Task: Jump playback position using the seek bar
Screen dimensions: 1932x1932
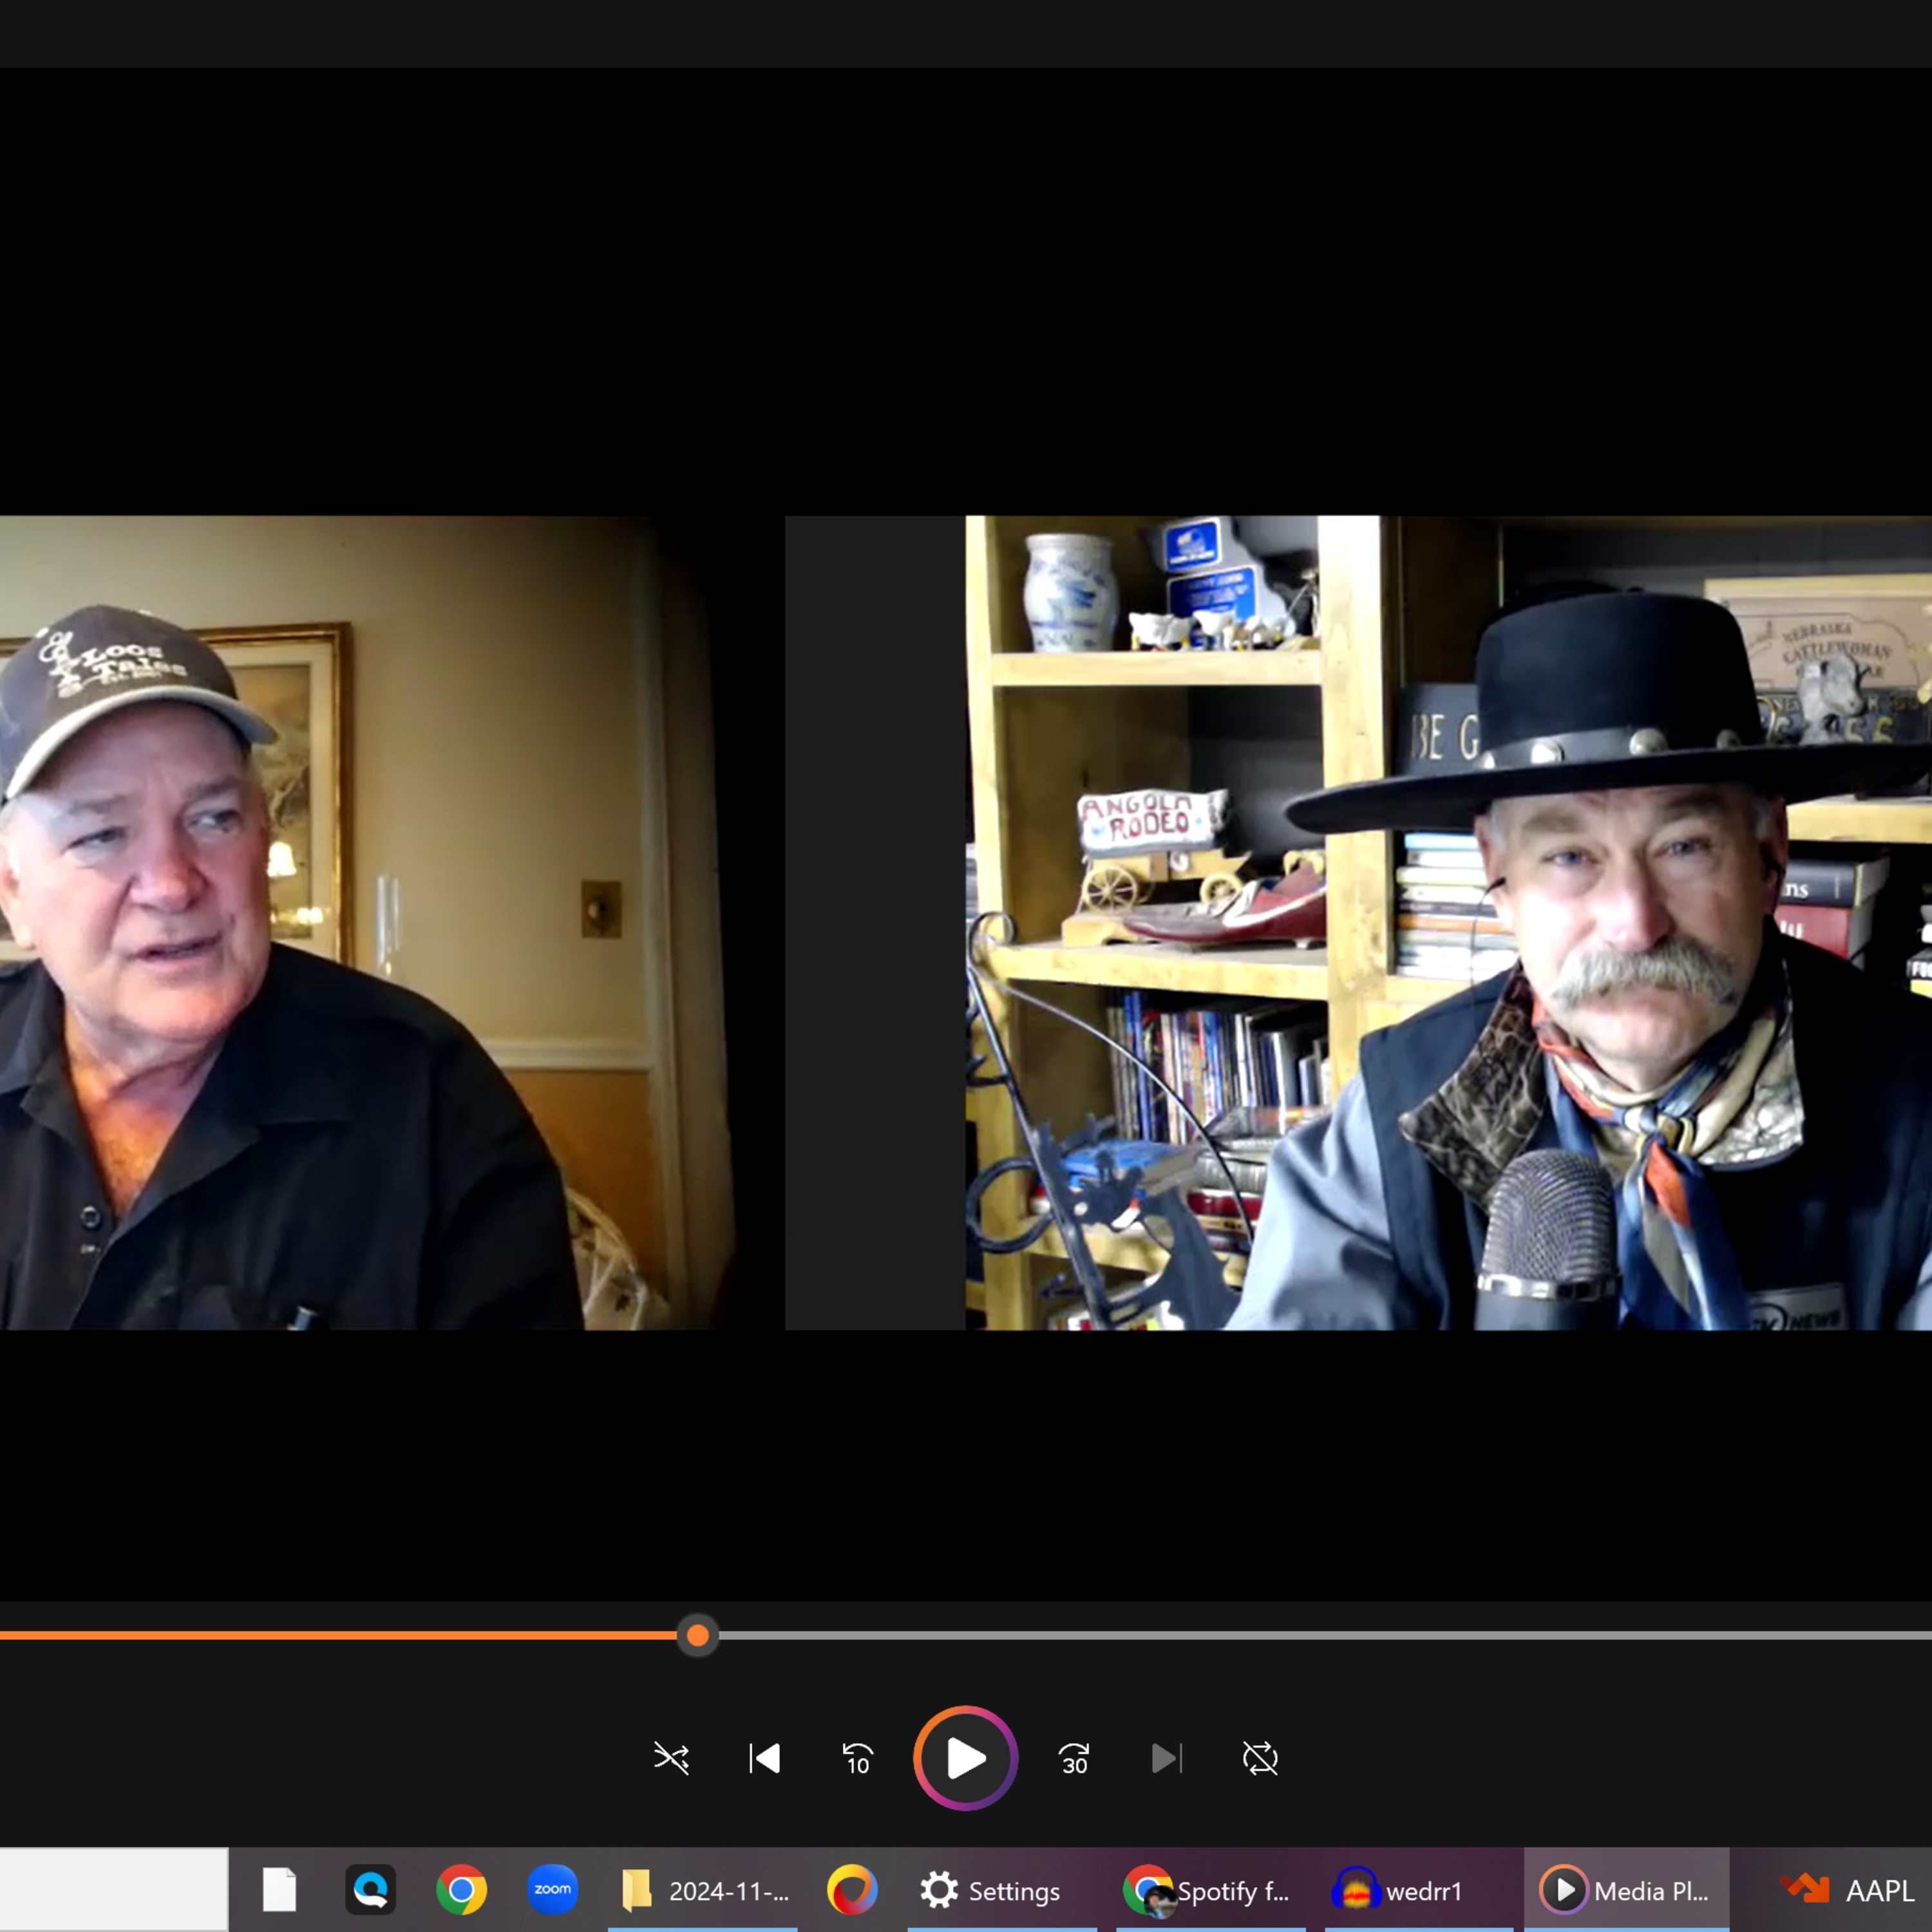Action: tap(697, 1635)
